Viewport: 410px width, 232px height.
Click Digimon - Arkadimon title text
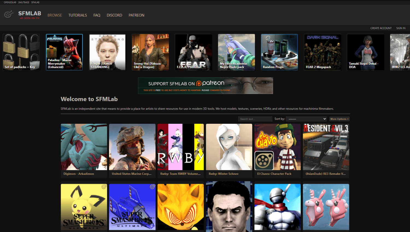(x=79, y=174)
